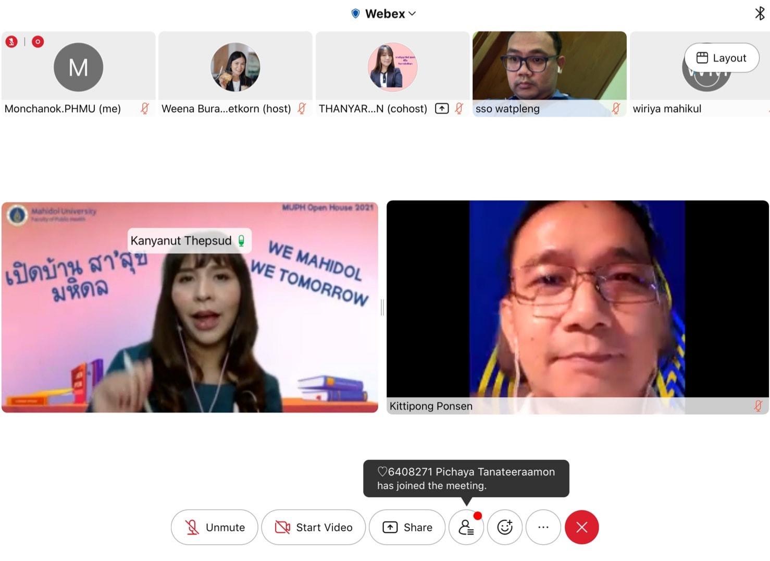Leave the meeting with the red X

click(582, 527)
